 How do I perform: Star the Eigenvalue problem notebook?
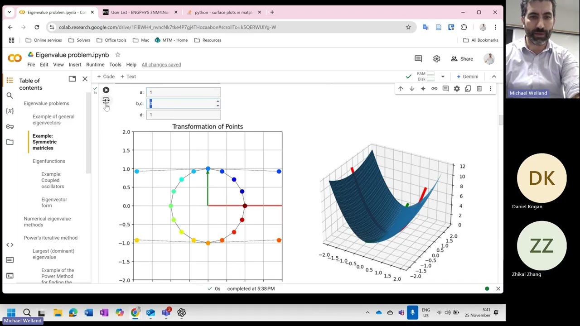[x=118, y=55]
